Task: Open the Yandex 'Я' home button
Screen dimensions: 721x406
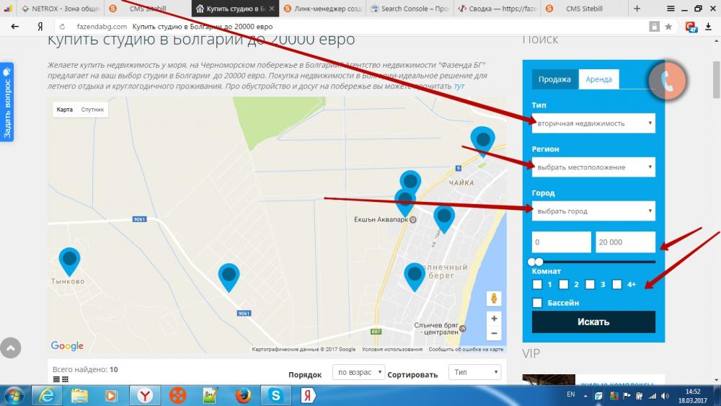Action: pyautogui.click(x=40, y=27)
